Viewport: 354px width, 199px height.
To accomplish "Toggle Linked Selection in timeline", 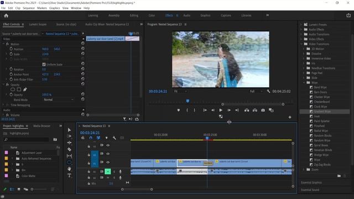I will click(x=98, y=138).
